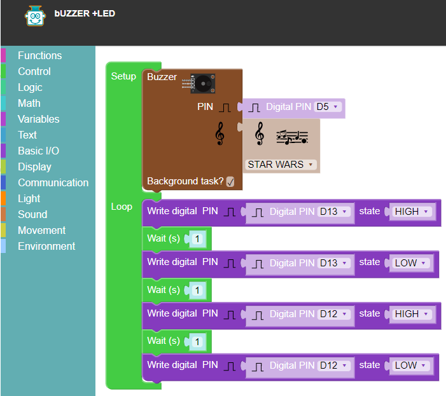Change the HIGH state dropdown for first D13
This screenshot has height=396, width=446.
(411, 212)
